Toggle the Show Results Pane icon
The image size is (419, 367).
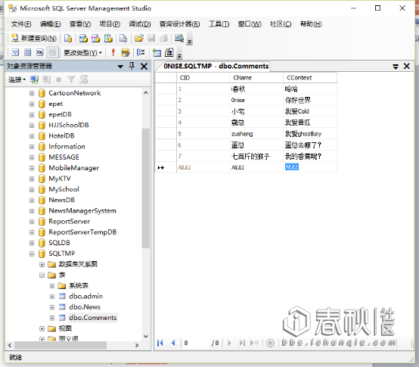coord(52,52)
